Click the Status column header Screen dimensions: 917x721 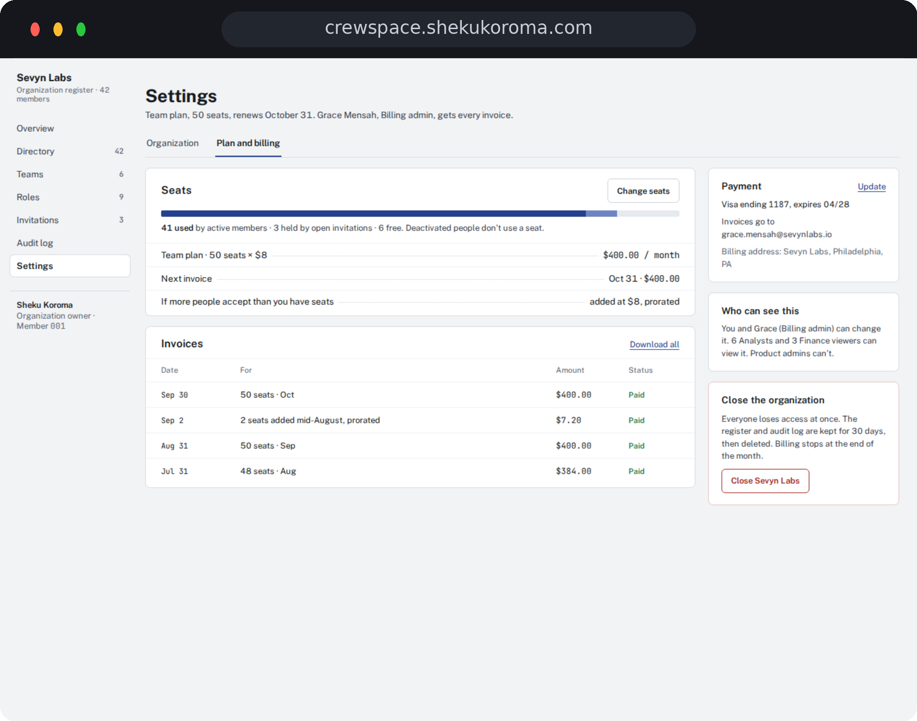point(640,370)
